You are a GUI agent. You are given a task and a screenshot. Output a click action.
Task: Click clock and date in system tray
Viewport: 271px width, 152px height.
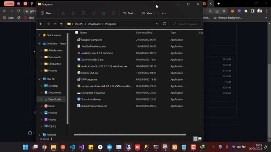pyautogui.click(x=255, y=147)
